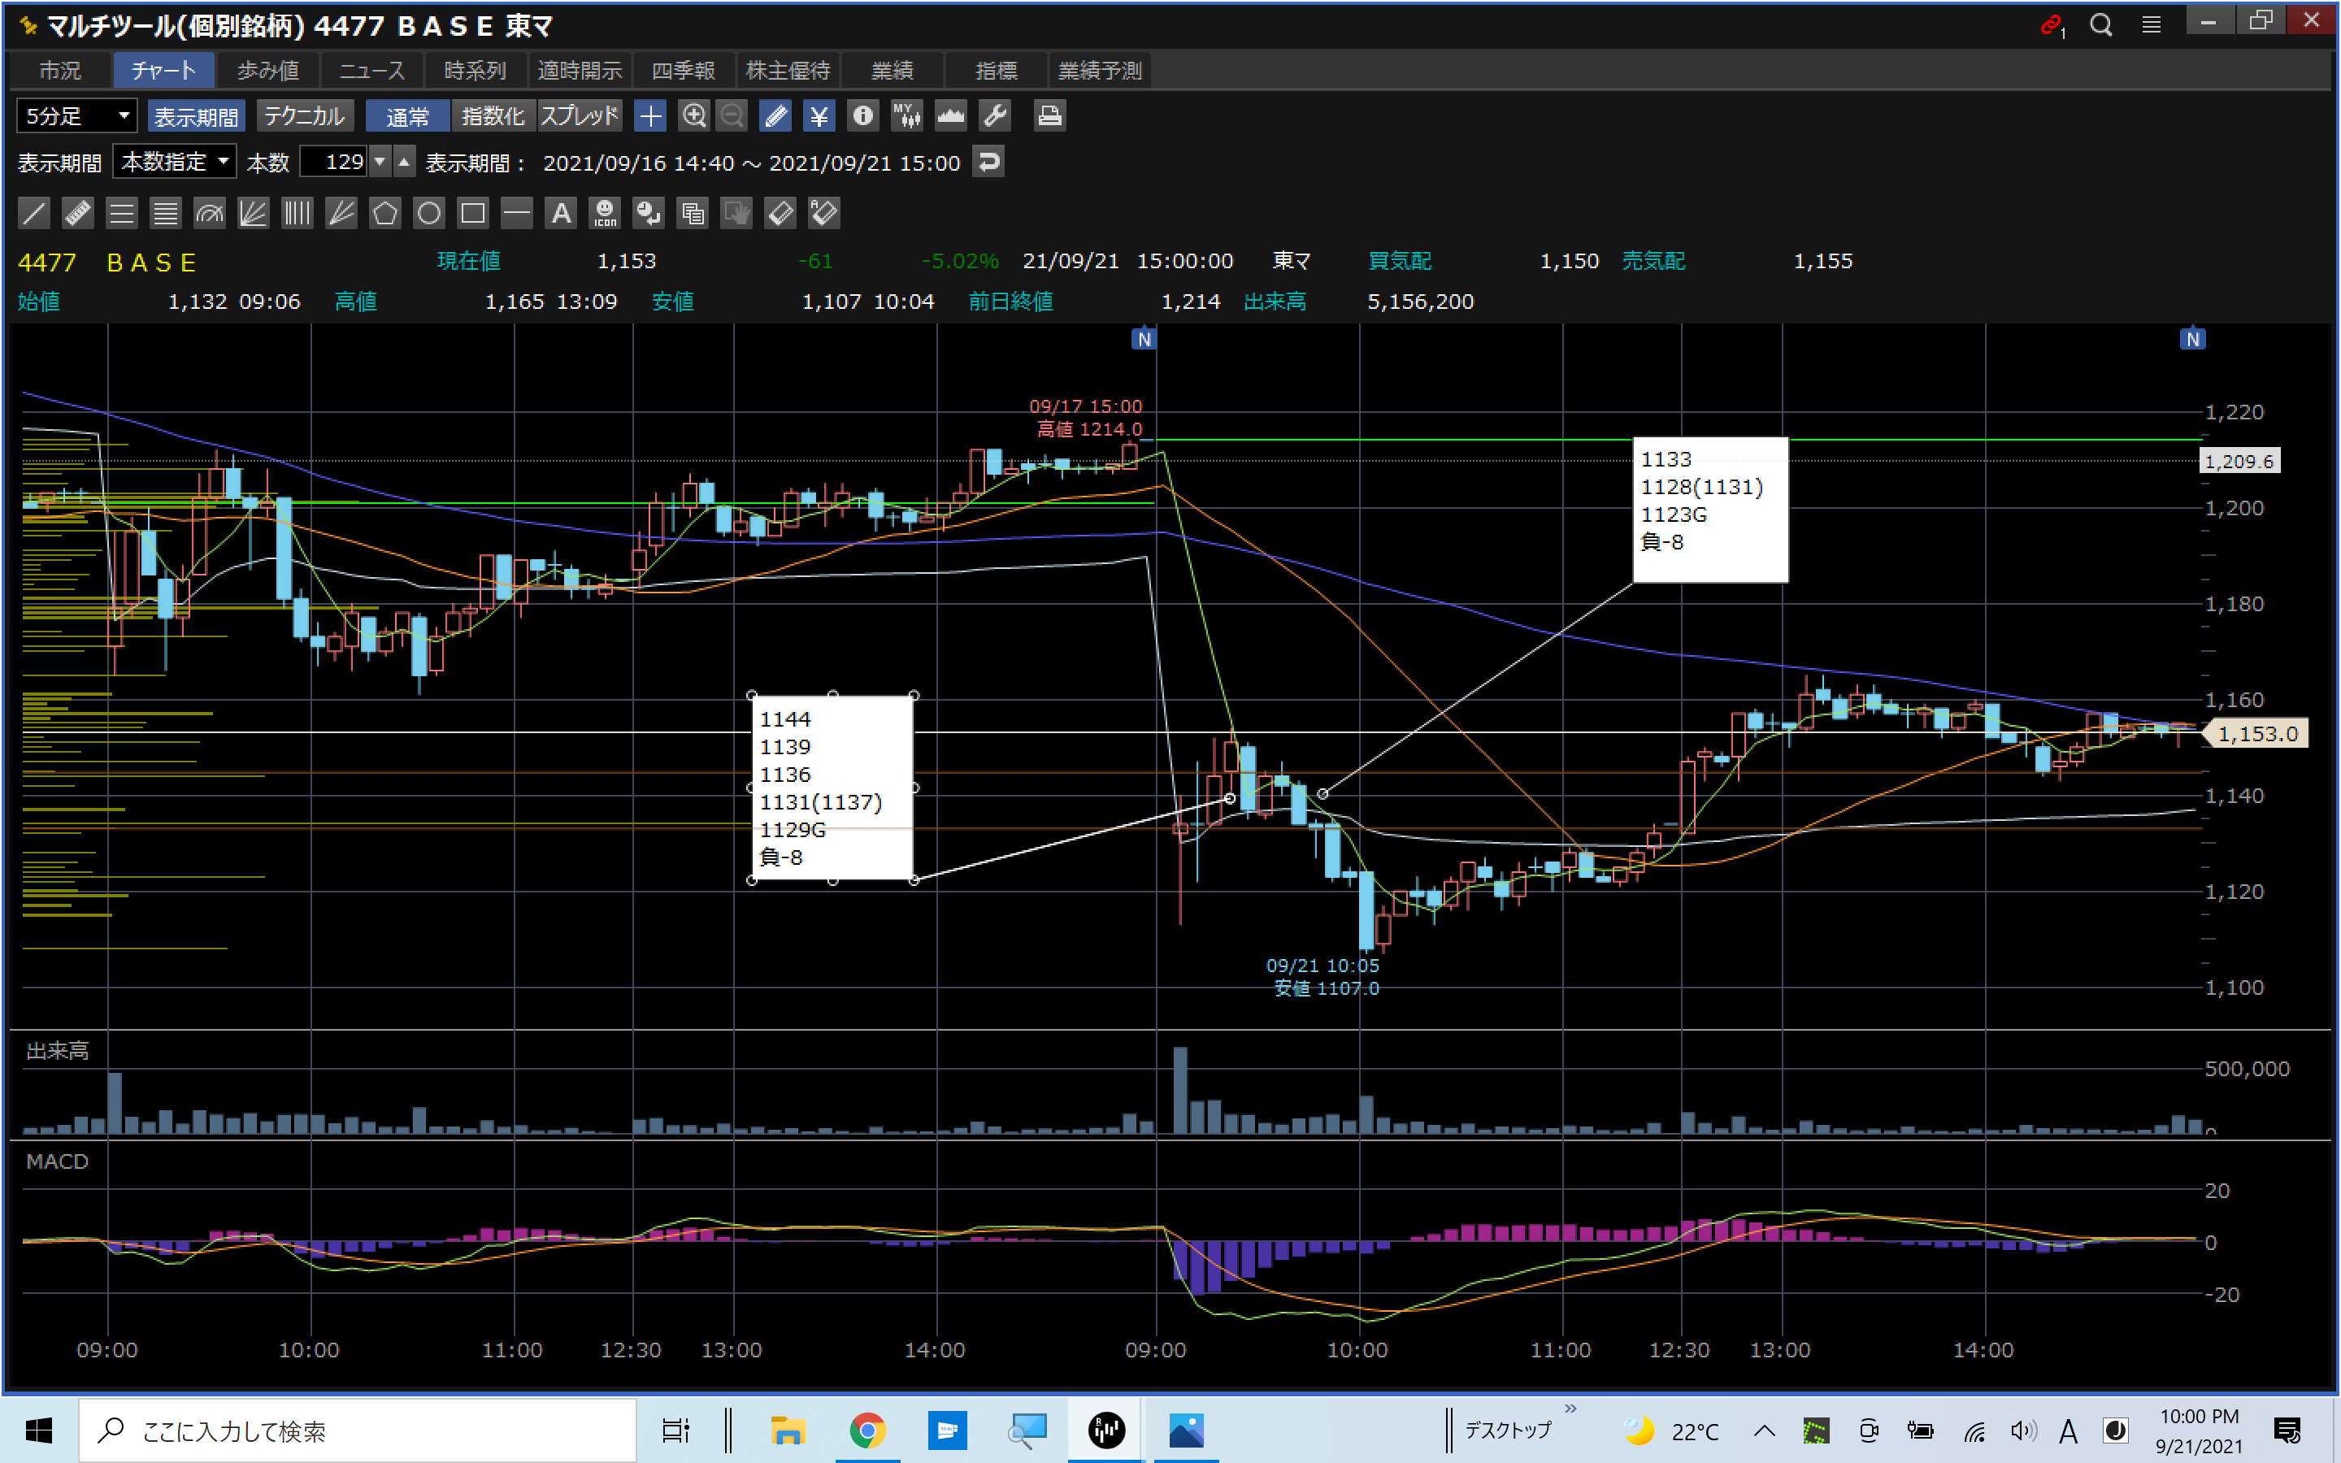Select the trend line drawing tool
The height and width of the screenshot is (1463, 2341).
34,213
